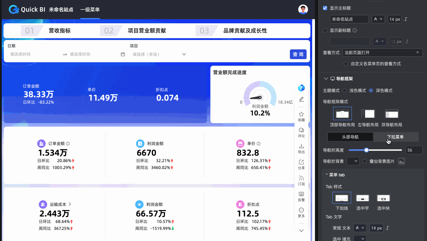The height and width of the screenshot is (241, 427).
Task: Uncheck 显示主标题 checkbox
Action: pos(325,8)
